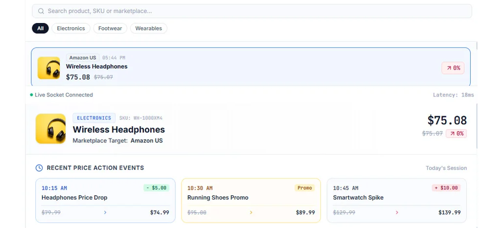This screenshot has height=228, width=502.
Task: Click the Amazon US marketplace badge
Action: point(83,58)
